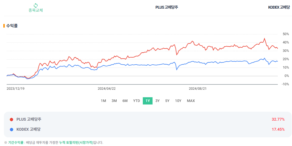
Task: Switch chart period to 3M
Action: pos(114,101)
